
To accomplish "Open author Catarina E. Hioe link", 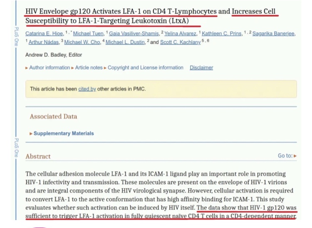I will [42, 34].
